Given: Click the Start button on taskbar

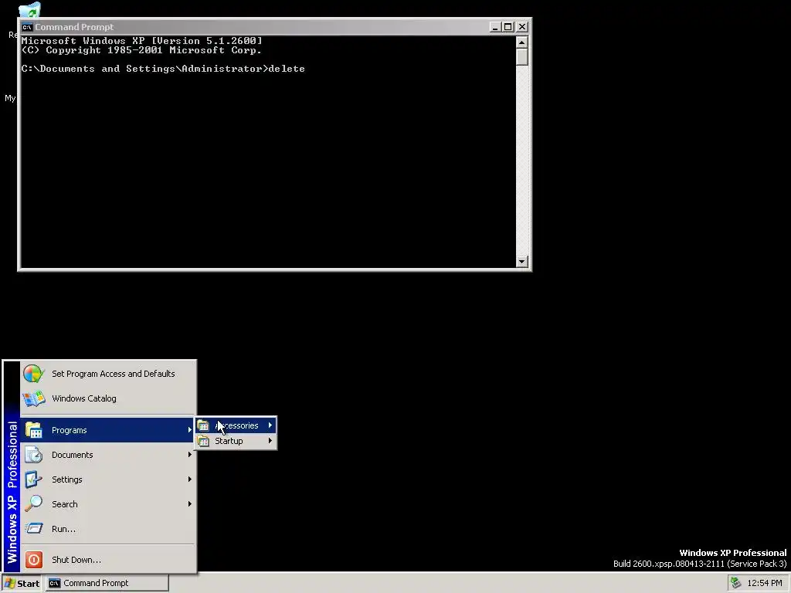Looking at the screenshot, I should click(22, 584).
